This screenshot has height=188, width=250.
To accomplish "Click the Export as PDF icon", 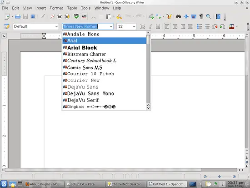I will tap(52, 16).
